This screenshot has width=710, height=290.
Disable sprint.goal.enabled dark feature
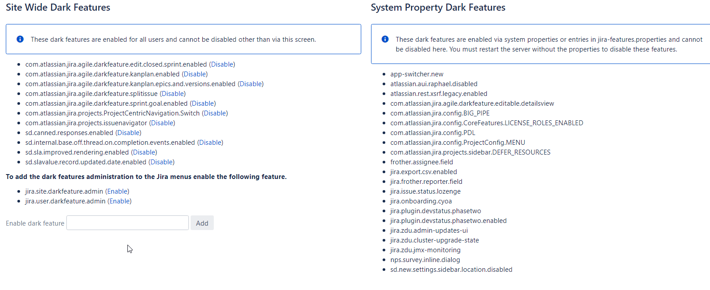[x=203, y=103]
